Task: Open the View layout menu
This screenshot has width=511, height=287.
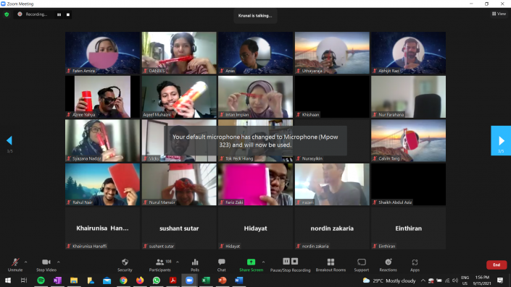Action: pos(499,14)
